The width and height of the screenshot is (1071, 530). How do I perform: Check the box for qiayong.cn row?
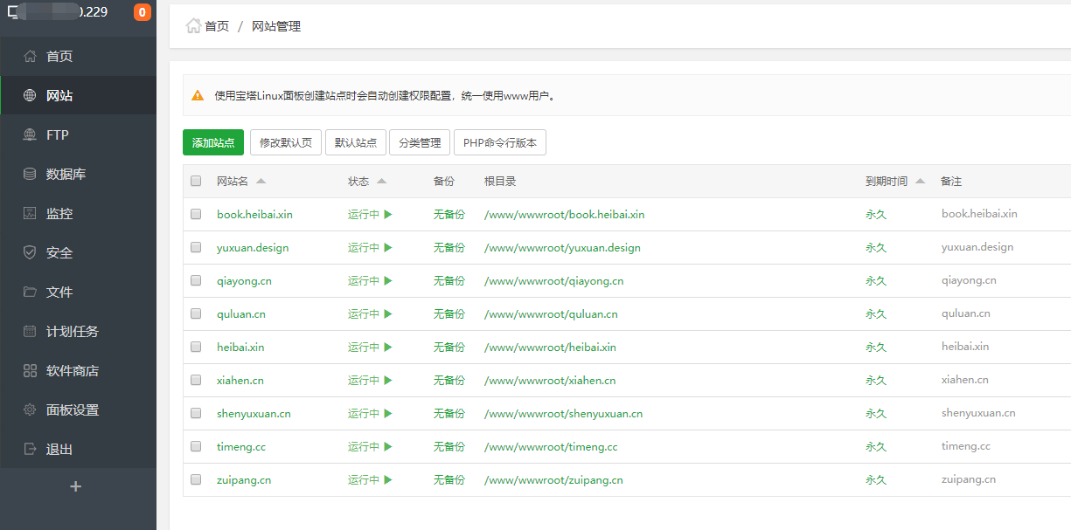click(196, 280)
